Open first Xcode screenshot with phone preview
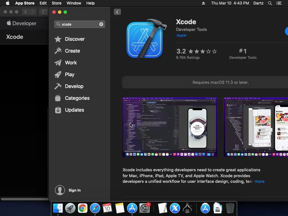 click(x=170, y=127)
